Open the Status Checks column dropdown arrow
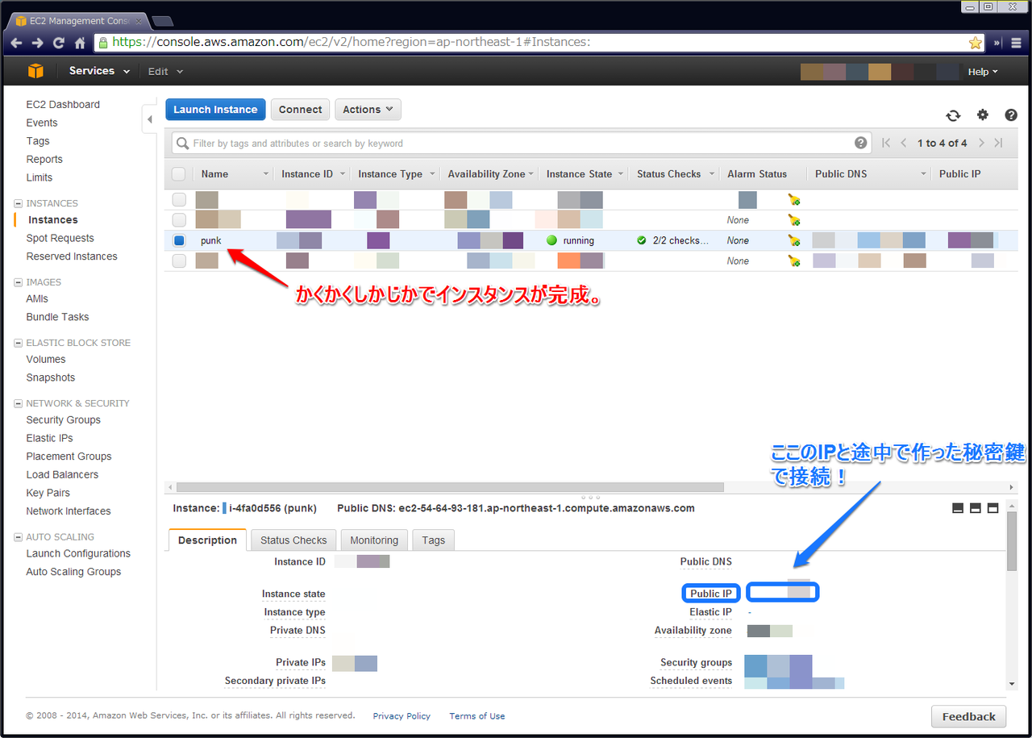 710,174
